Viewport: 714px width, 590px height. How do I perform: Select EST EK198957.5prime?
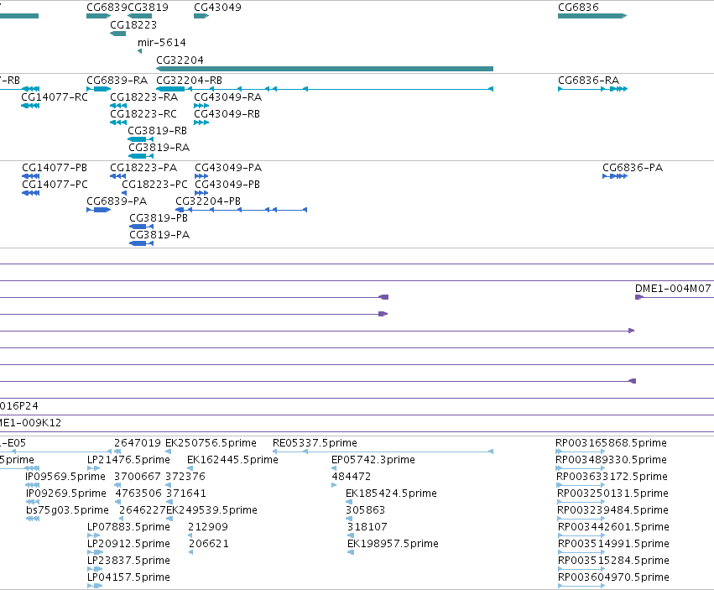pyautogui.click(x=393, y=544)
